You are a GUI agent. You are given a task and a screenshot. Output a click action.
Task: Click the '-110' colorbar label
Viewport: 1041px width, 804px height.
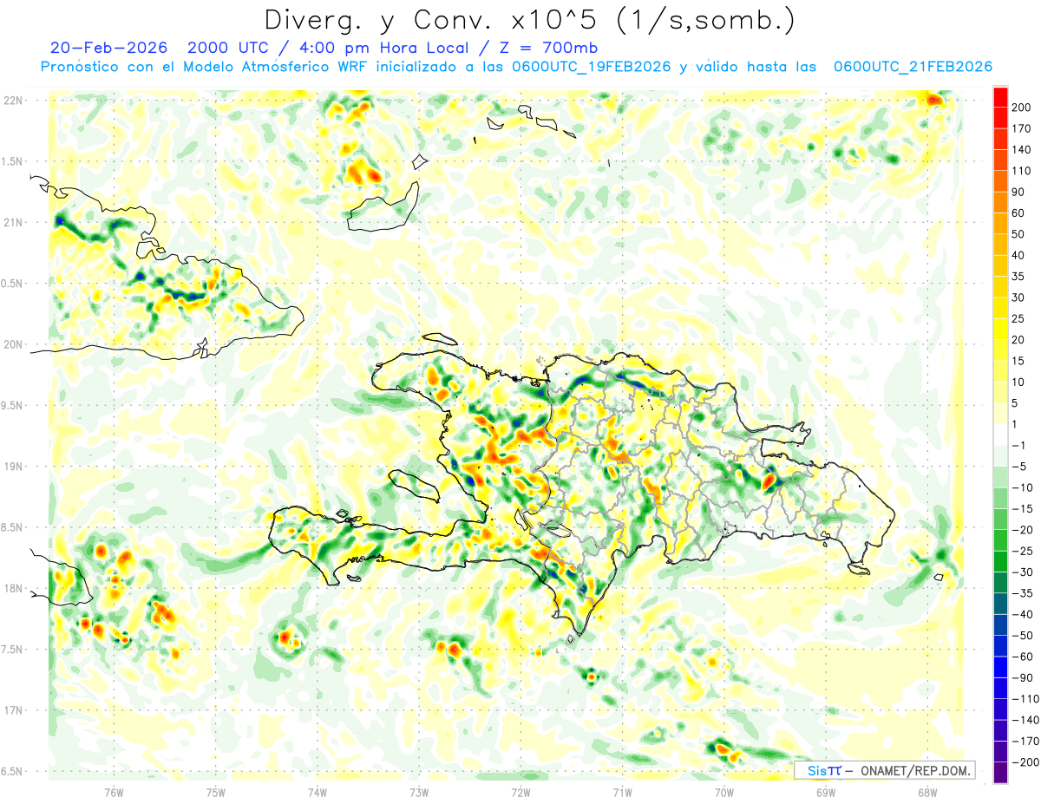tap(1025, 699)
